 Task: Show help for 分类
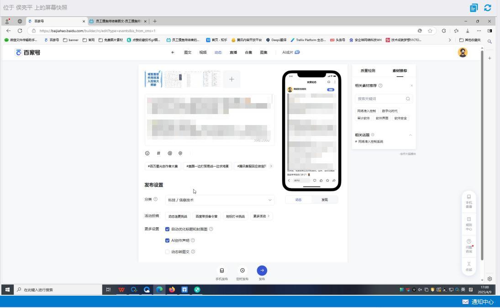[156, 199]
